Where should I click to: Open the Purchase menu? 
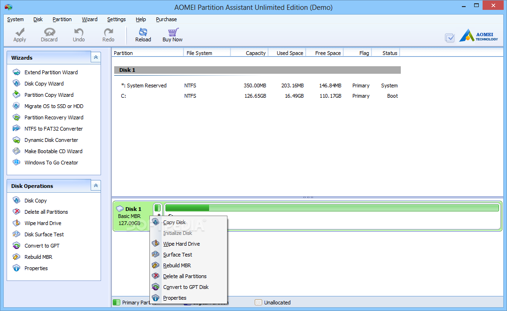[x=166, y=19]
